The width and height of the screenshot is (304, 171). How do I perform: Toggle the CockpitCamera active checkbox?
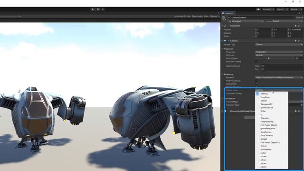tap(229, 18)
